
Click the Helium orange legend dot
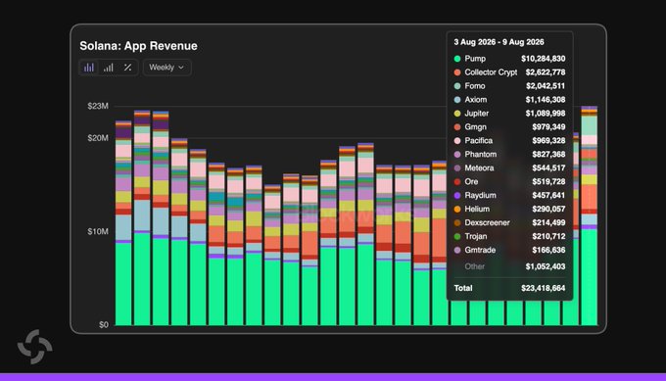[x=457, y=209]
